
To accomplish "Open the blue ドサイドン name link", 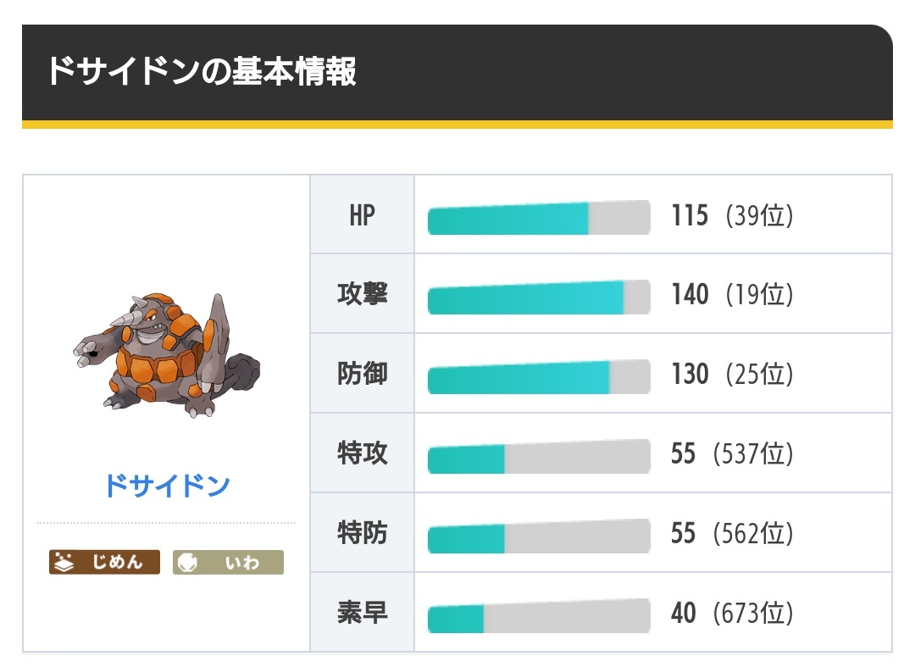I will tap(167, 486).
